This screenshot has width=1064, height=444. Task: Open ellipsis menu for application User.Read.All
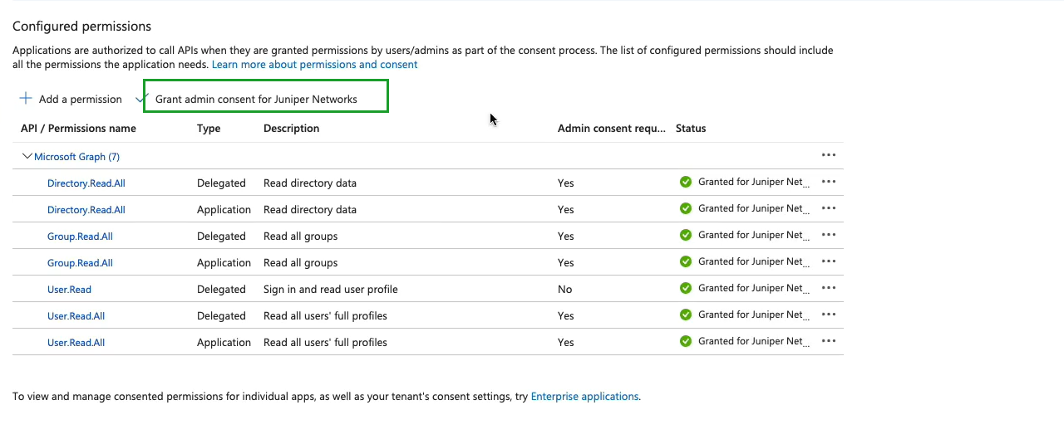[x=828, y=341]
